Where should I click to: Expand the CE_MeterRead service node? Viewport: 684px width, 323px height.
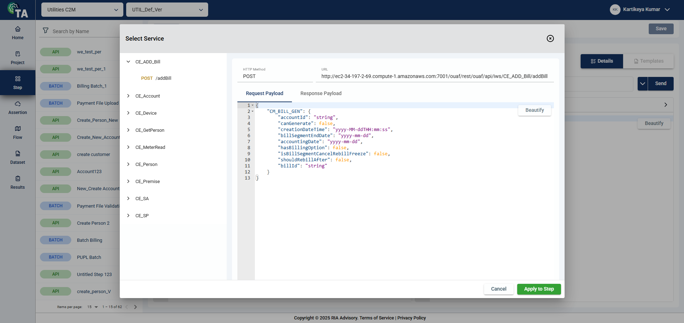128,147
